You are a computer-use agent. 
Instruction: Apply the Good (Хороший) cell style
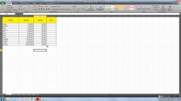(x=109, y=9)
